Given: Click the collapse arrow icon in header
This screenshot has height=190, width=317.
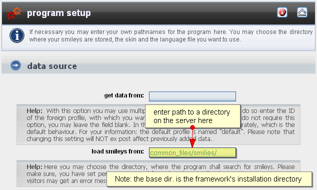Looking at the screenshot, I should [302, 12].
